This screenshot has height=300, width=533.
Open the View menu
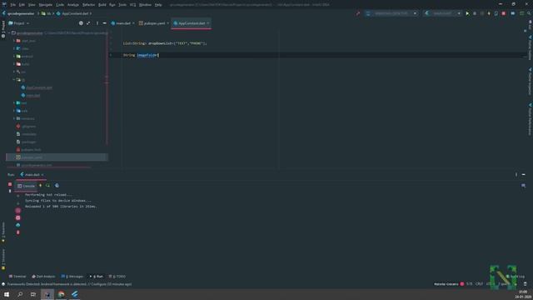click(x=32, y=5)
